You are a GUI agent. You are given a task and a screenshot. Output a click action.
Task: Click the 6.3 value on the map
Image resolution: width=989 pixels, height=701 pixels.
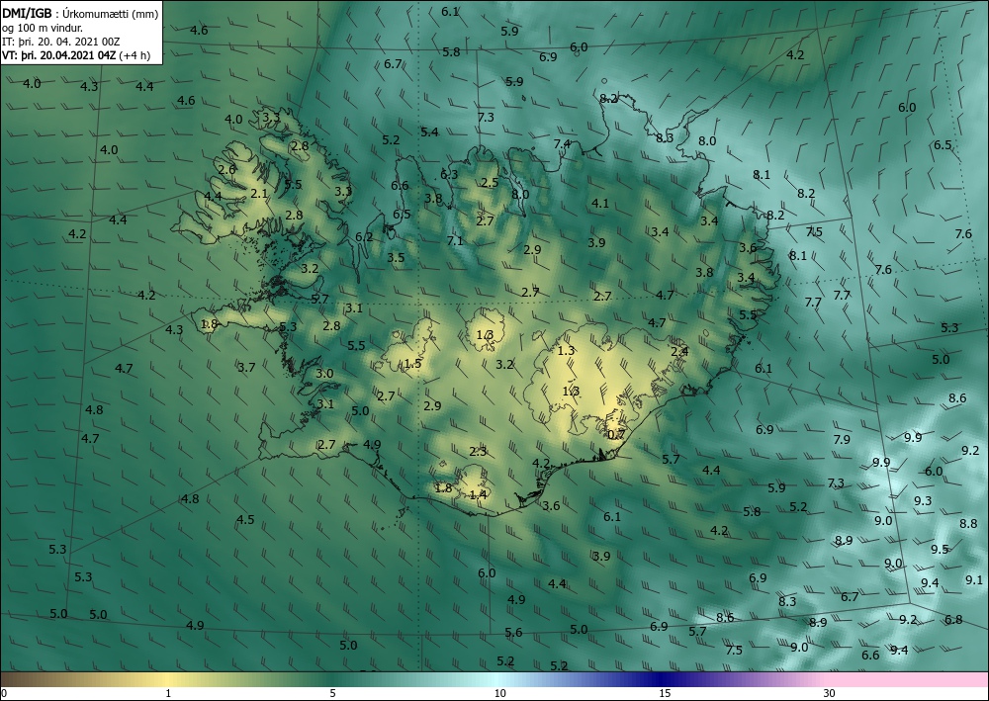449,174
